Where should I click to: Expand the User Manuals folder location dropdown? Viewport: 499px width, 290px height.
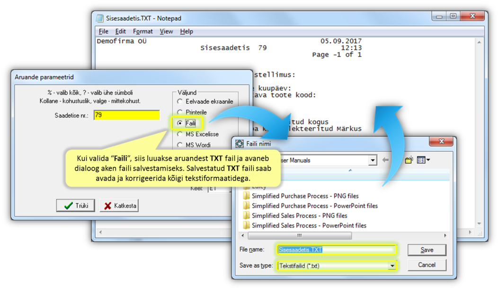[x=372, y=160]
